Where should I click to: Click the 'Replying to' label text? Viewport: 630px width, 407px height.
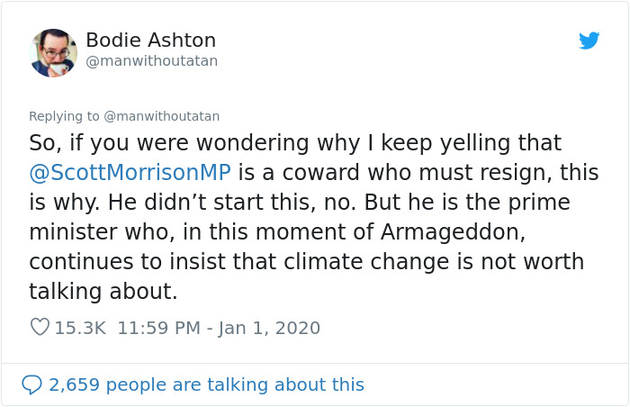pyautogui.click(x=65, y=116)
